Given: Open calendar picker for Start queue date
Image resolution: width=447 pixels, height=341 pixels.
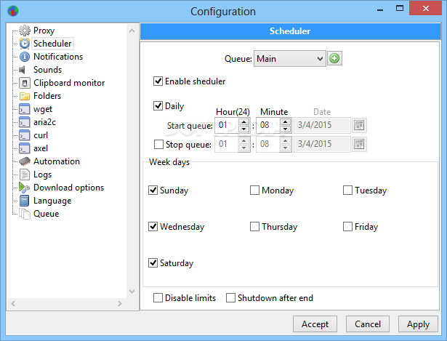Looking at the screenshot, I should (359, 125).
